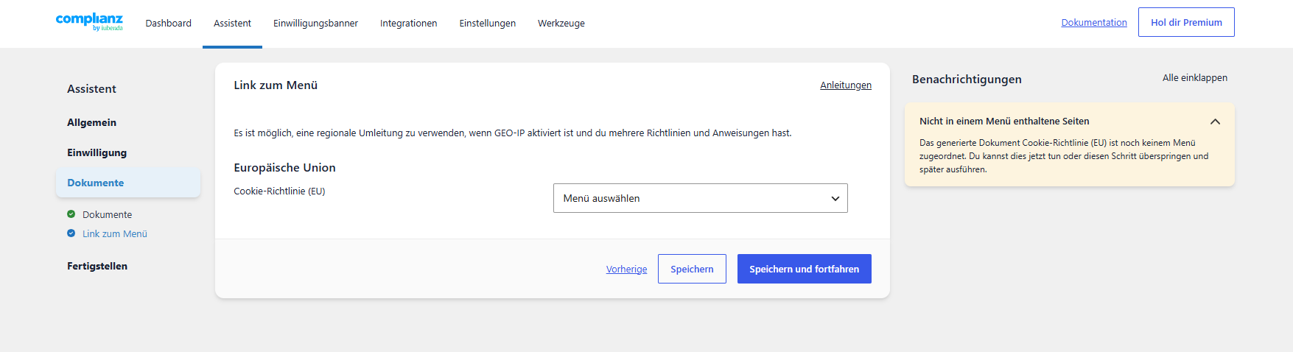Image resolution: width=1293 pixels, height=352 pixels.
Task: Open the Einstellungen tab
Action: [x=487, y=24]
